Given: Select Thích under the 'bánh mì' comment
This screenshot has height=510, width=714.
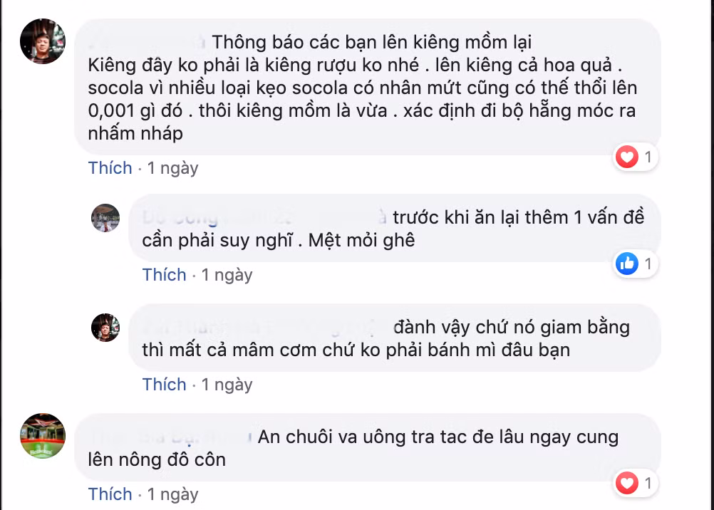Looking at the screenshot, I should pyautogui.click(x=164, y=384).
